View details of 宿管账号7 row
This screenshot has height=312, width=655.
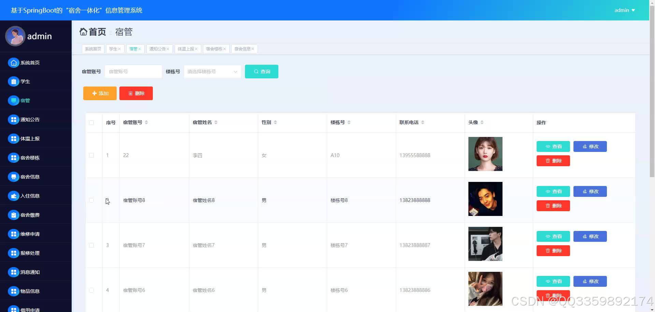tap(553, 236)
